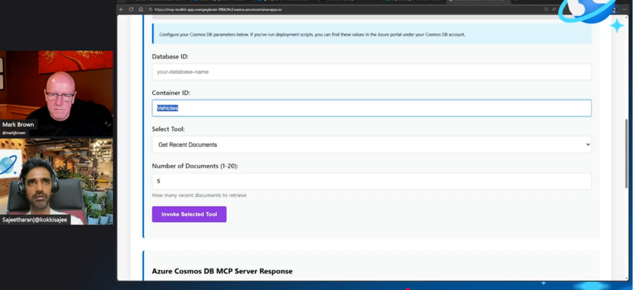Open the browser three-dot menu

click(x=624, y=9)
